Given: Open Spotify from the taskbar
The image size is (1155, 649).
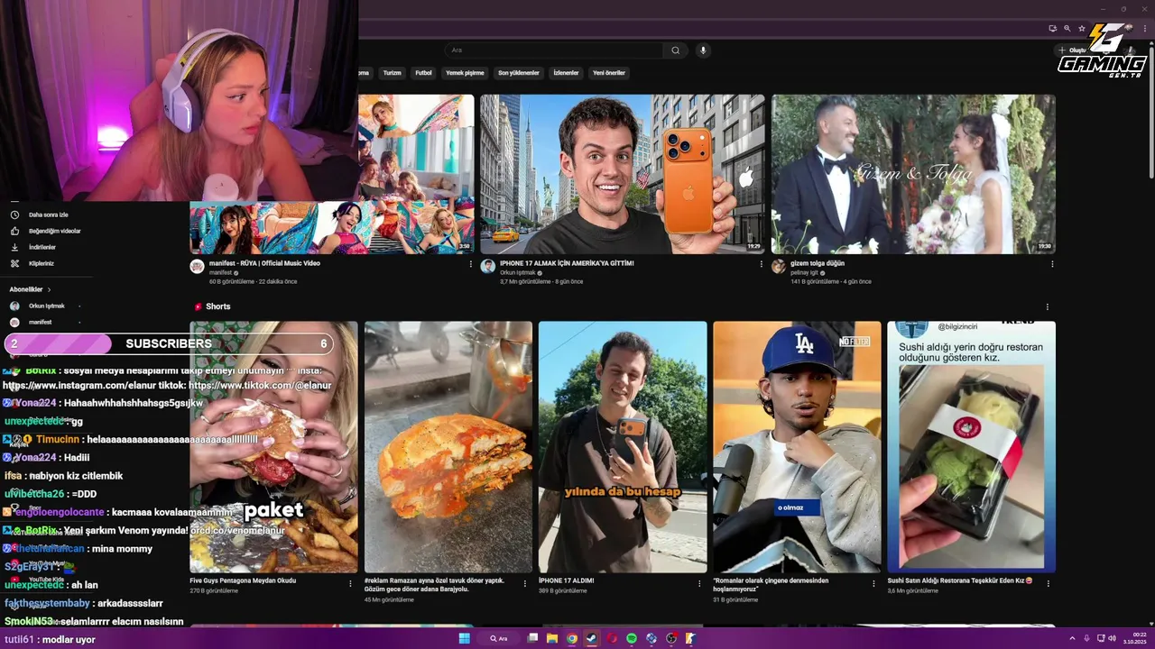Looking at the screenshot, I should click(632, 638).
